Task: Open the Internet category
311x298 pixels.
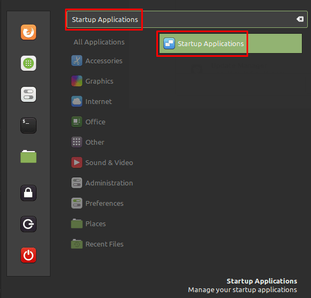Action: click(91, 101)
